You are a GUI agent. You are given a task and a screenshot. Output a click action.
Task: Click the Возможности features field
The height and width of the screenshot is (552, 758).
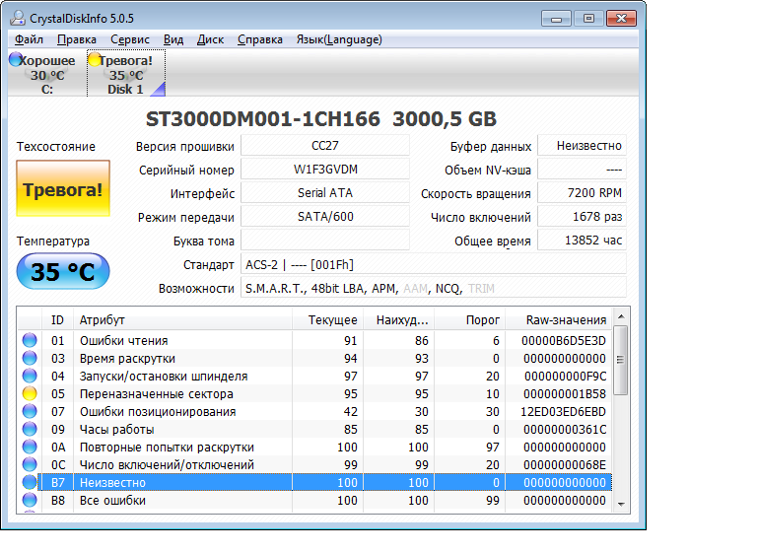click(x=433, y=288)
